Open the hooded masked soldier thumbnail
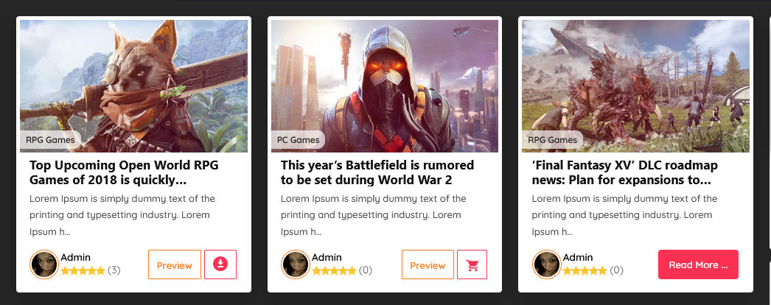Viewport: 771px width, 305px height. (385, 86)
